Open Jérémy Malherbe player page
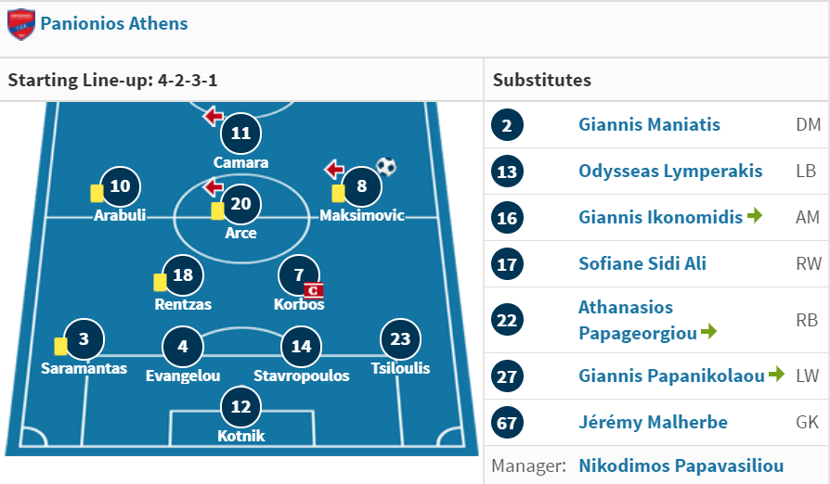The width and height of the screenshot is (830, 484). coord(653,422)
